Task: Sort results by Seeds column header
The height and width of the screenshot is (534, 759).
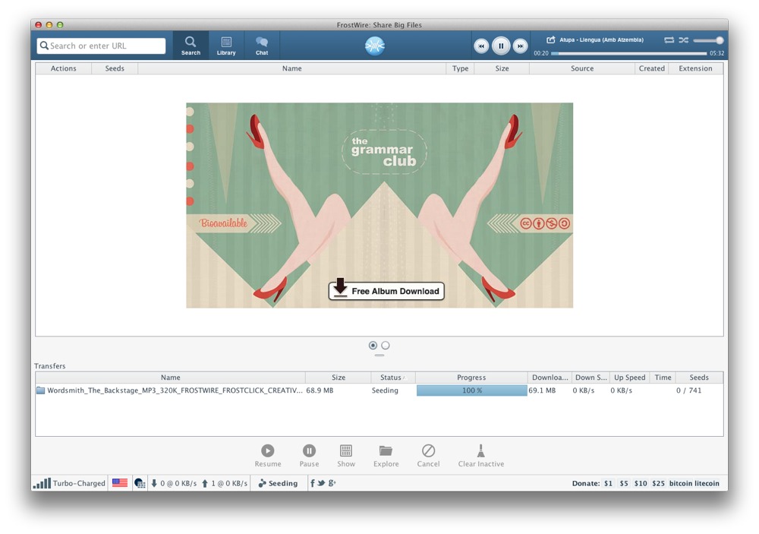Action: pos(115,68)
